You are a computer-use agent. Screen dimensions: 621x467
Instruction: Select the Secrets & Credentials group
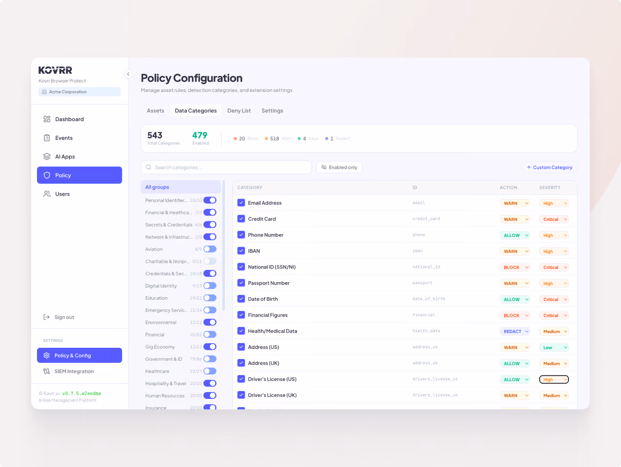169,225
